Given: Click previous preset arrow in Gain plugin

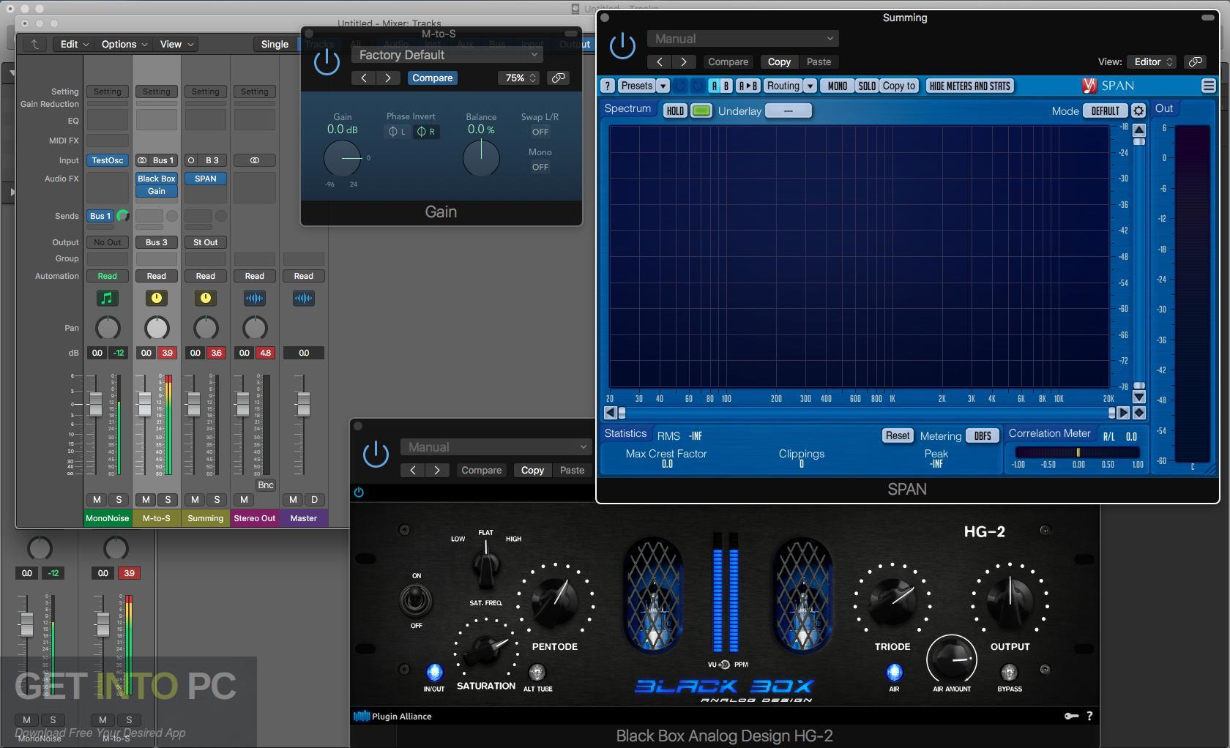Looking at the screenshot, I should click(x=364, y=78).
